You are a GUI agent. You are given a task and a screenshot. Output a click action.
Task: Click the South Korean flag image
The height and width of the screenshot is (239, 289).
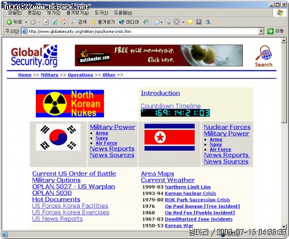(x=58, y=137)
